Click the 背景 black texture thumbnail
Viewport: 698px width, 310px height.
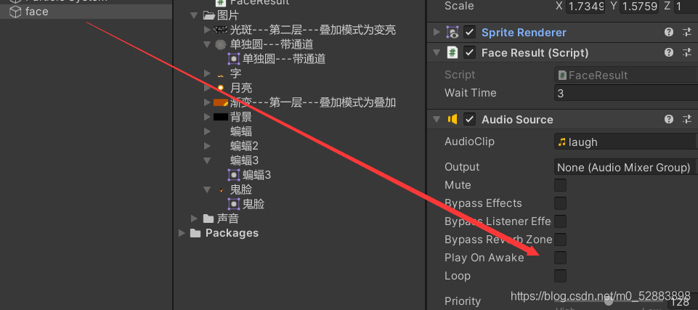tap(221, 117)
